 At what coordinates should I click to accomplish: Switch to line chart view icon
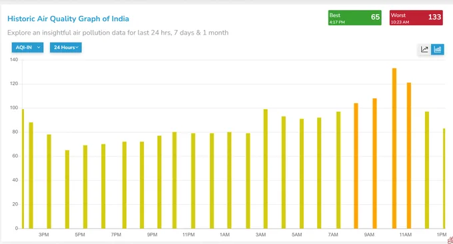coord(424,49)
